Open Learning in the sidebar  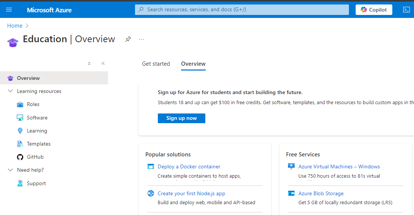point(37,131)
